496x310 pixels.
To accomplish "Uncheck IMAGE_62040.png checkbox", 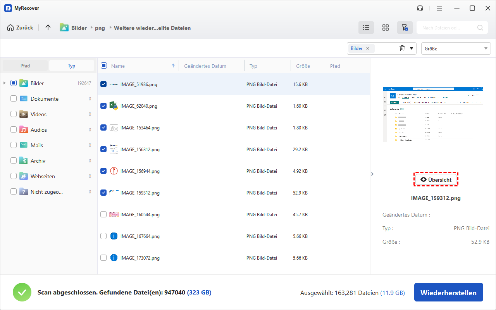I will click(x=103, y=106).
